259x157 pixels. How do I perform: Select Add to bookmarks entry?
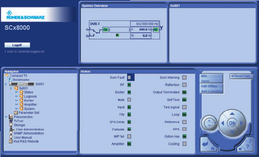tap(211, 91)
